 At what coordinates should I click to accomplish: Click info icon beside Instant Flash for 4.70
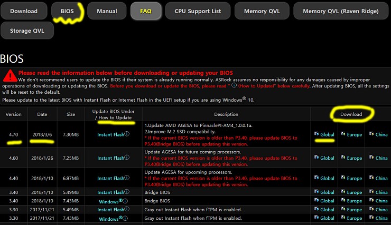tap(127, 134)
